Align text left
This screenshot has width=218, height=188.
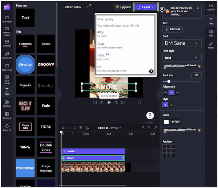(165, 92)
